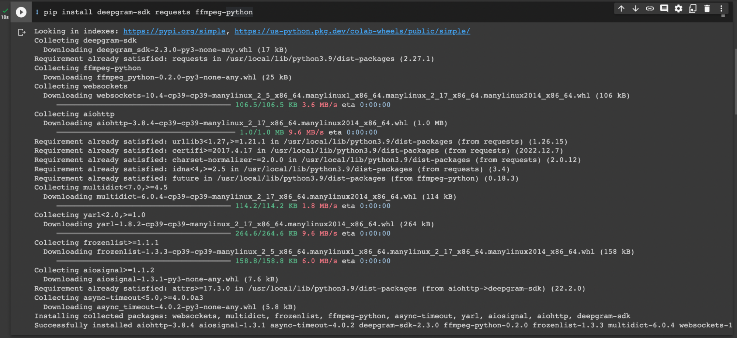
Task: Delete the cell with trash icon
Action: coord(707,8)
